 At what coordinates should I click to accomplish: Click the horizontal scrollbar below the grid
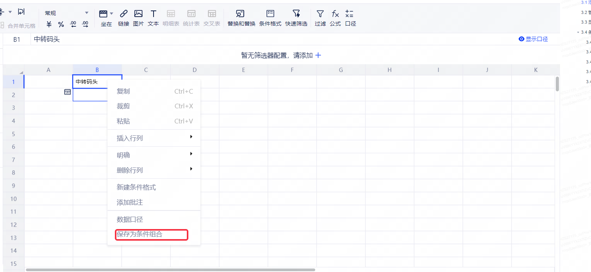coord(170,270)
